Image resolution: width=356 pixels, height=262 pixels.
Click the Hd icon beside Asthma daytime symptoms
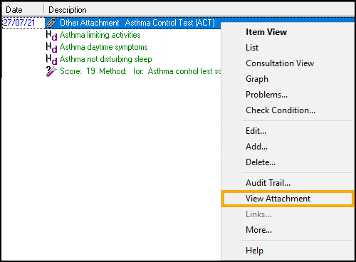[x=51, y=48]
